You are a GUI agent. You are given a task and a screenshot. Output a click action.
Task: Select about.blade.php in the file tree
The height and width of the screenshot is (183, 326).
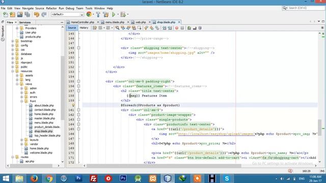(x=44, y=105)
